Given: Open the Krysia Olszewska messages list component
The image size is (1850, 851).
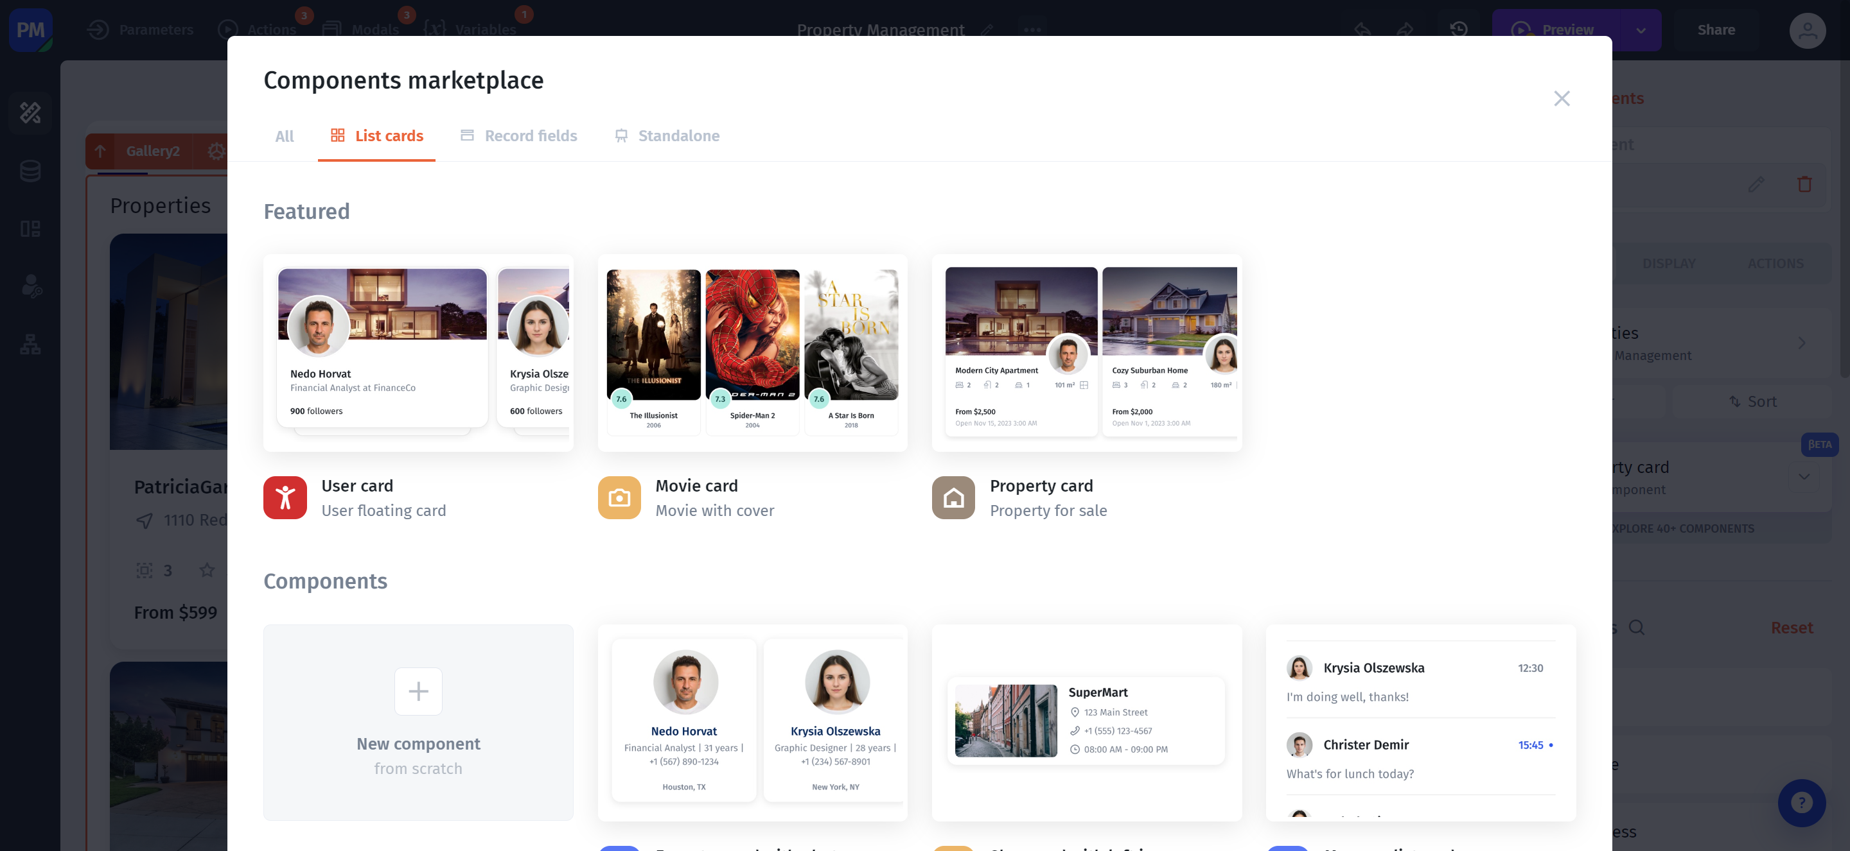Looking at the screenshot, I should (x=1420, y=722).
